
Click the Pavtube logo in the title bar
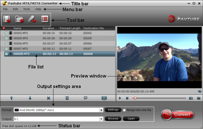click(x=5, y=3)
